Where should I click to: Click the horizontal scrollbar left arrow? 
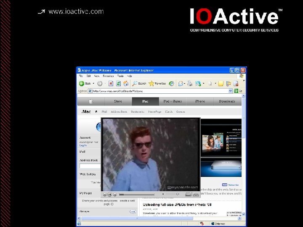79,218
